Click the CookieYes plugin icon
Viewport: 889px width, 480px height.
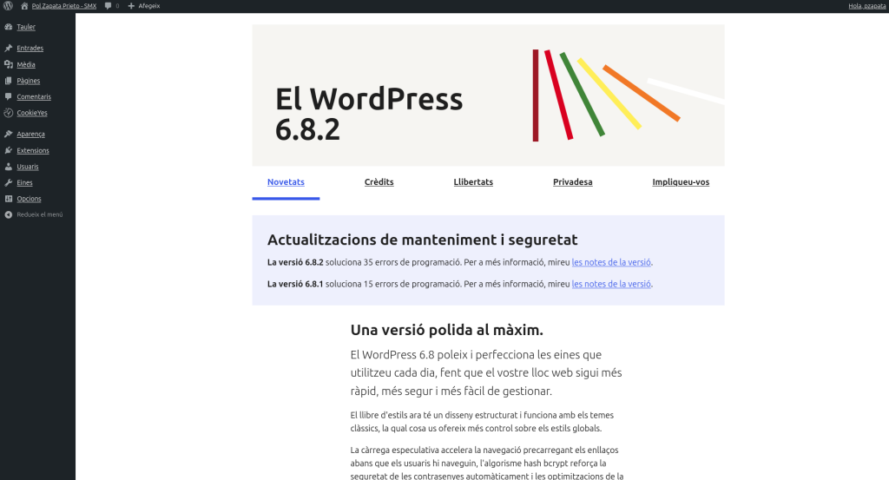coord(9,113)
